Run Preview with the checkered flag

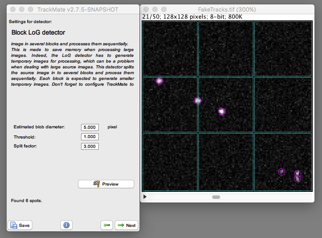click(x=106, y=184)
